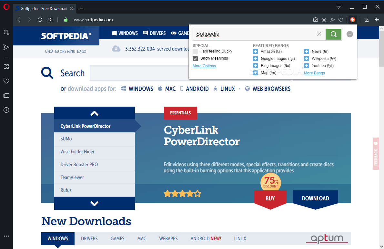Open the More Bangs link
The width and height of the screenshot is (384, 249).
[x=314, y=73]
